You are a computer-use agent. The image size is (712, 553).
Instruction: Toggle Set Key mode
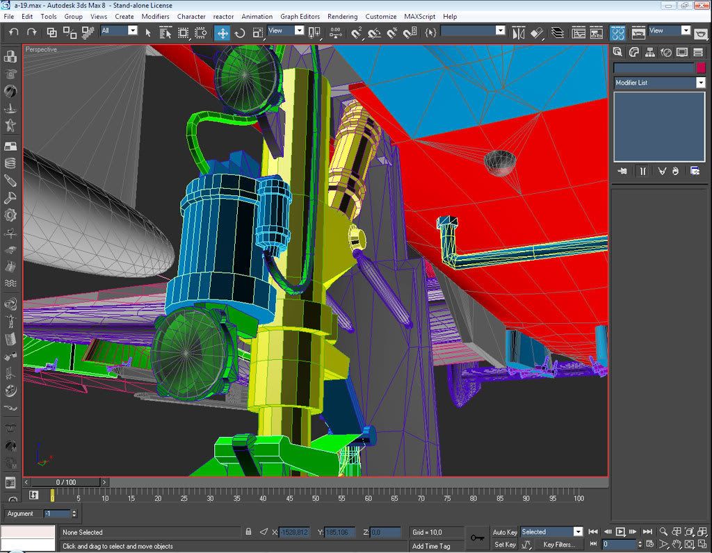[505, 545]
